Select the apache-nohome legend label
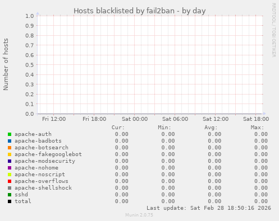 coord(36,168)
